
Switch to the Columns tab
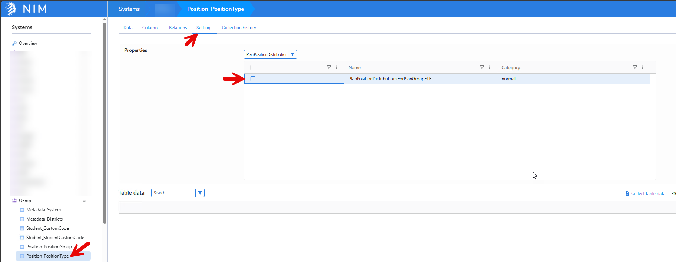pos(150,28)
